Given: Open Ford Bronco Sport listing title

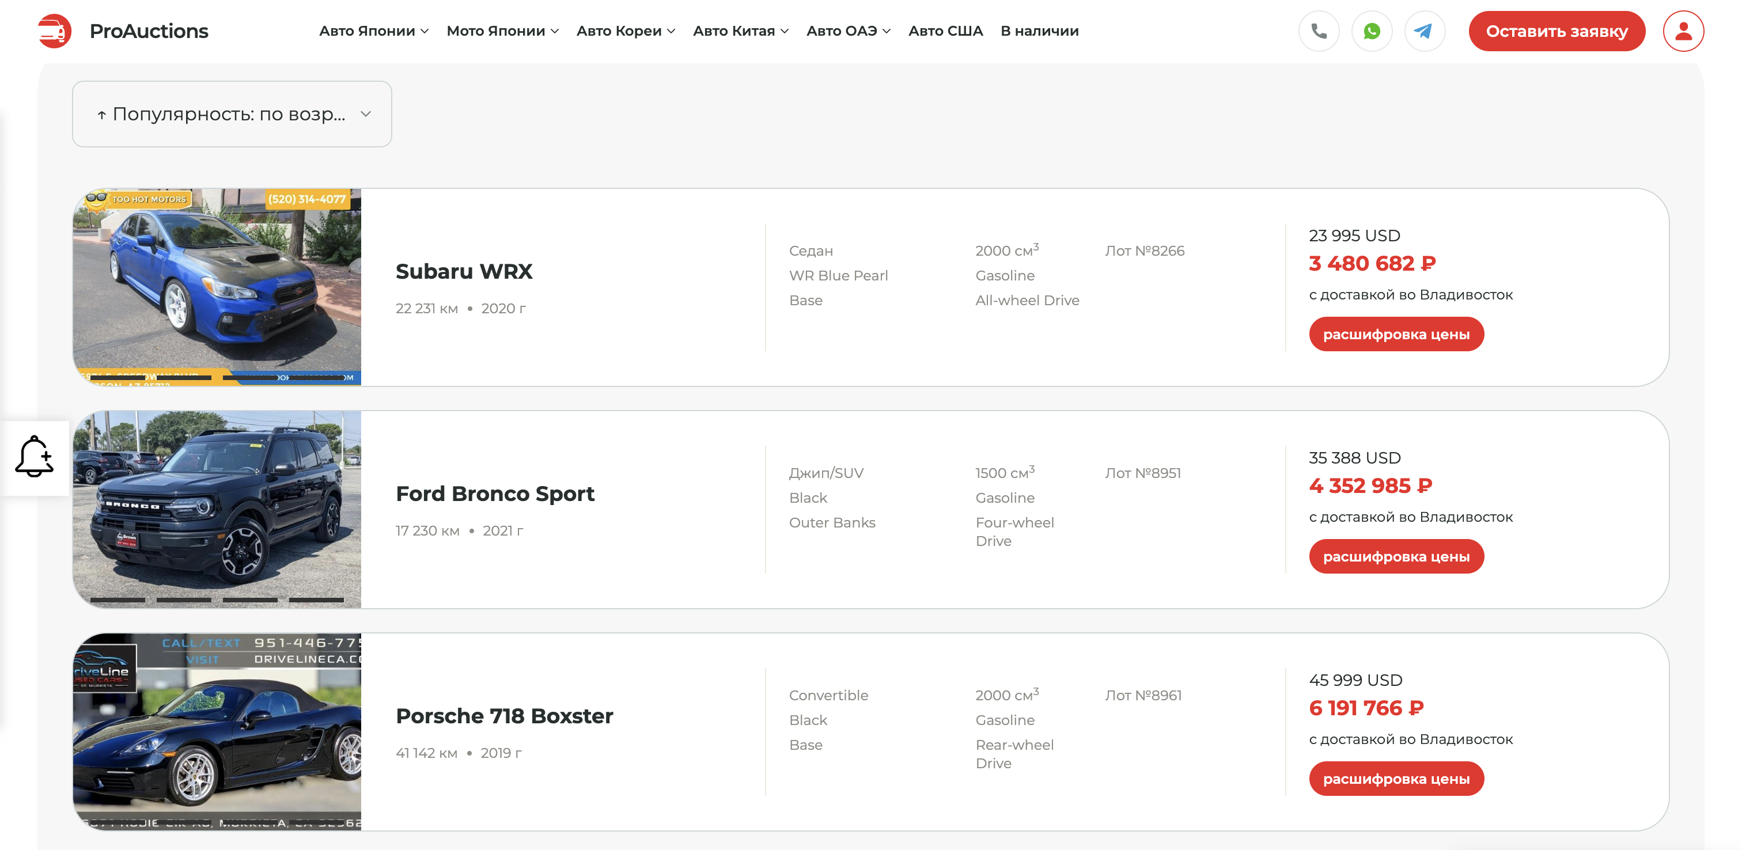Looking at the screenshot, I should [x=495, y=494].
